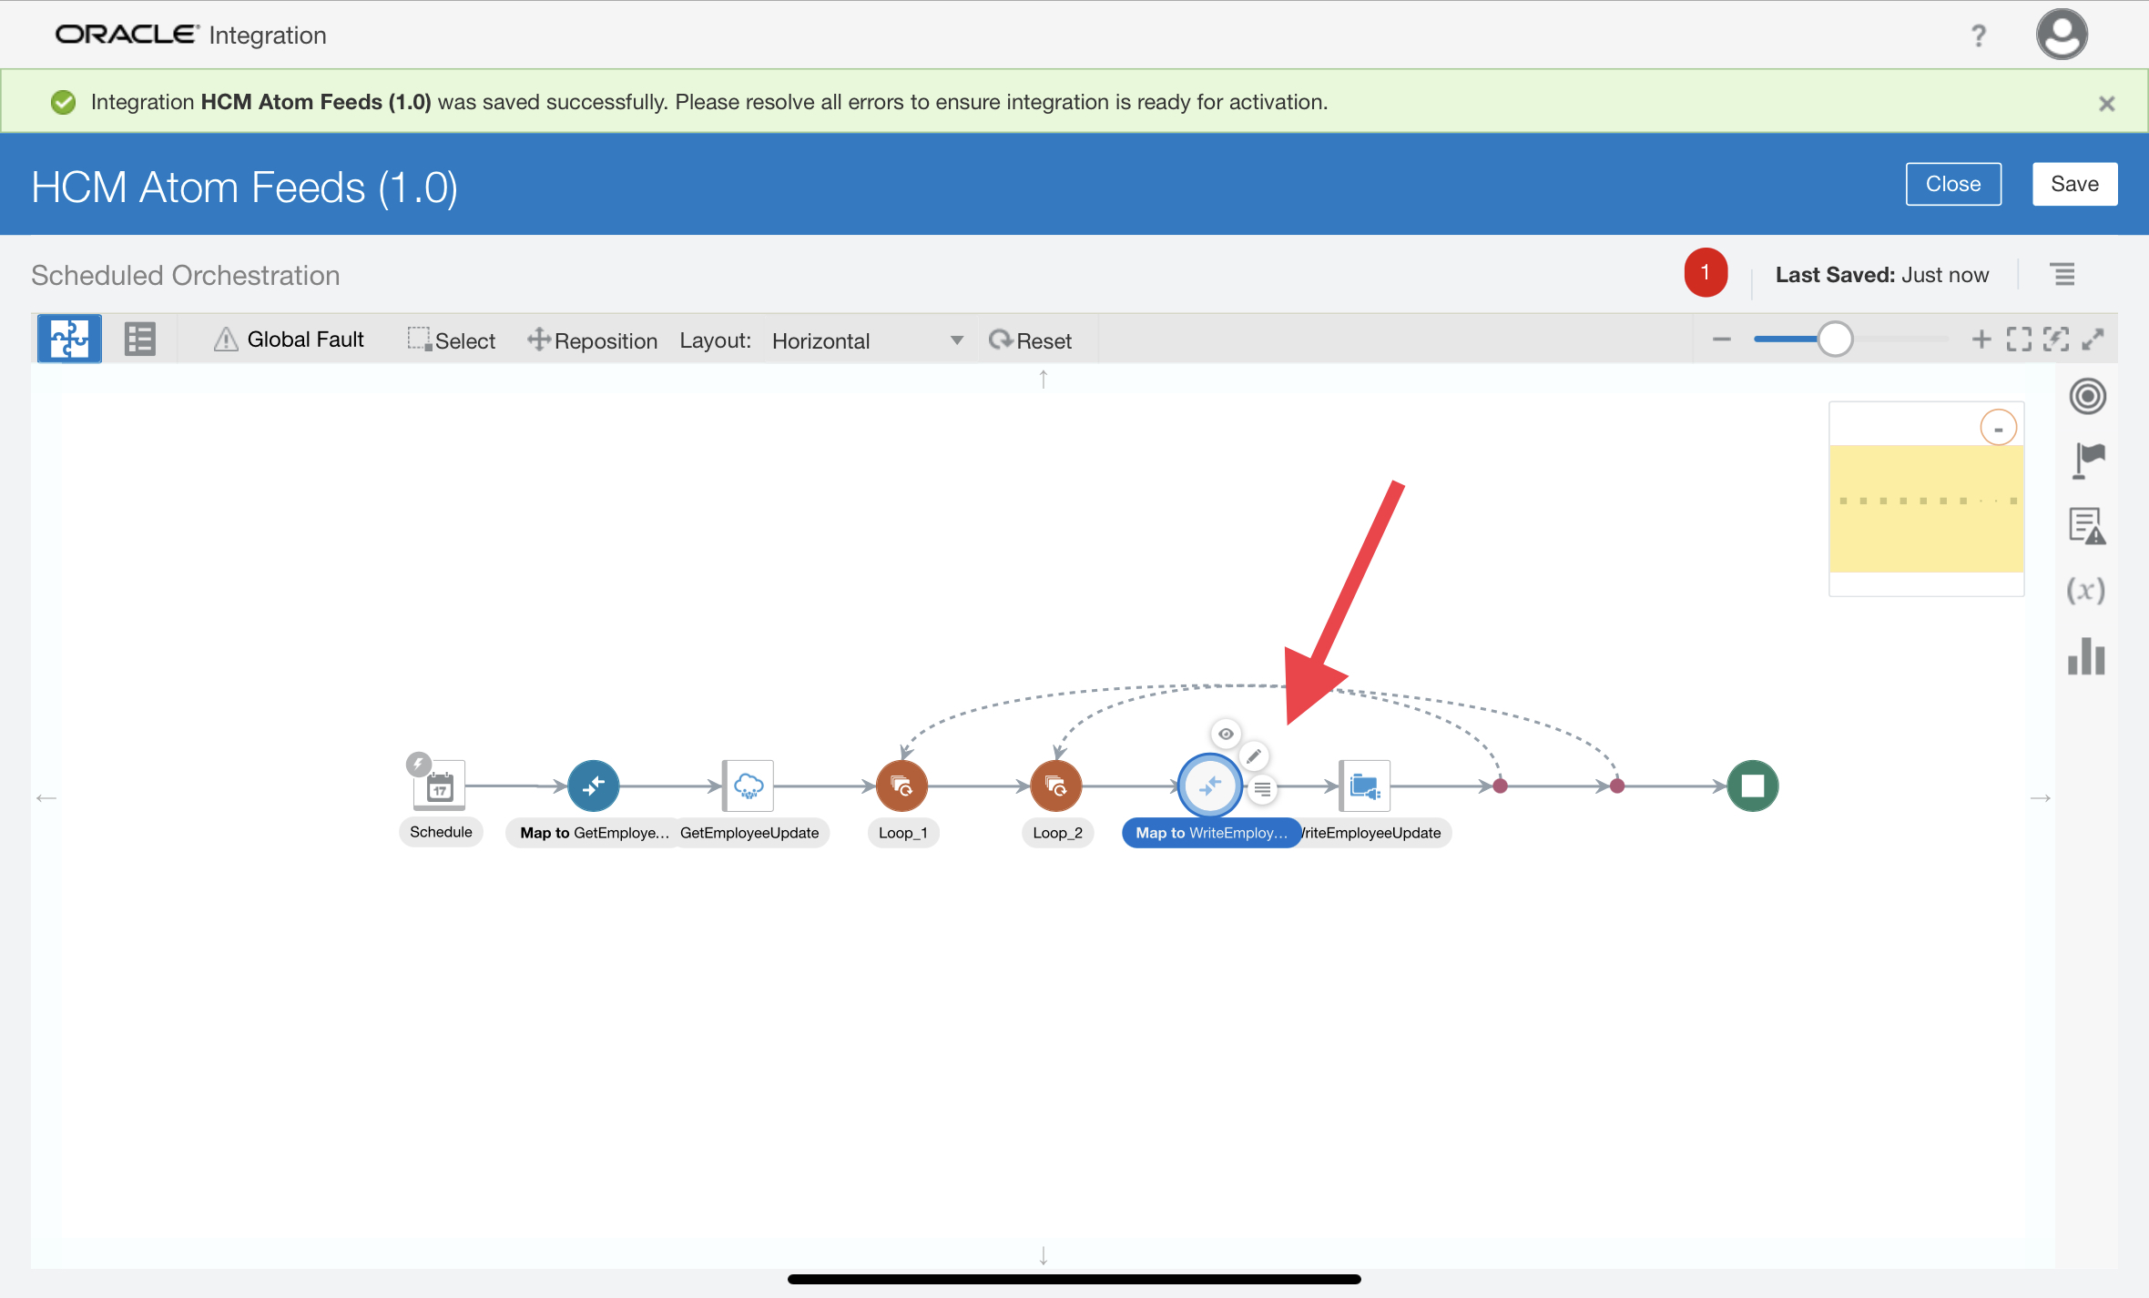2149x1298 pixels.
Task: Click the business identifiers flag icon
Action: (x=2086, y=461)
